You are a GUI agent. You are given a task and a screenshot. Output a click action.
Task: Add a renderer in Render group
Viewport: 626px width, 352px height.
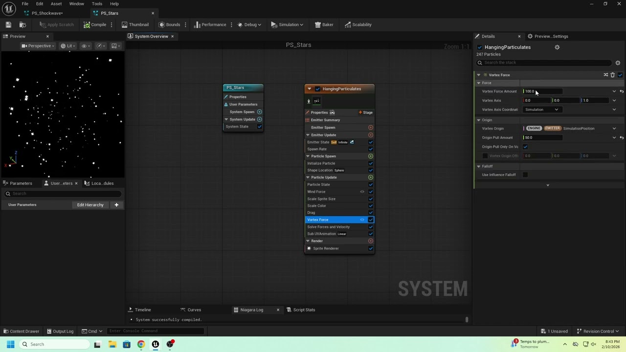pyautogui.click(x=370, y=241)
